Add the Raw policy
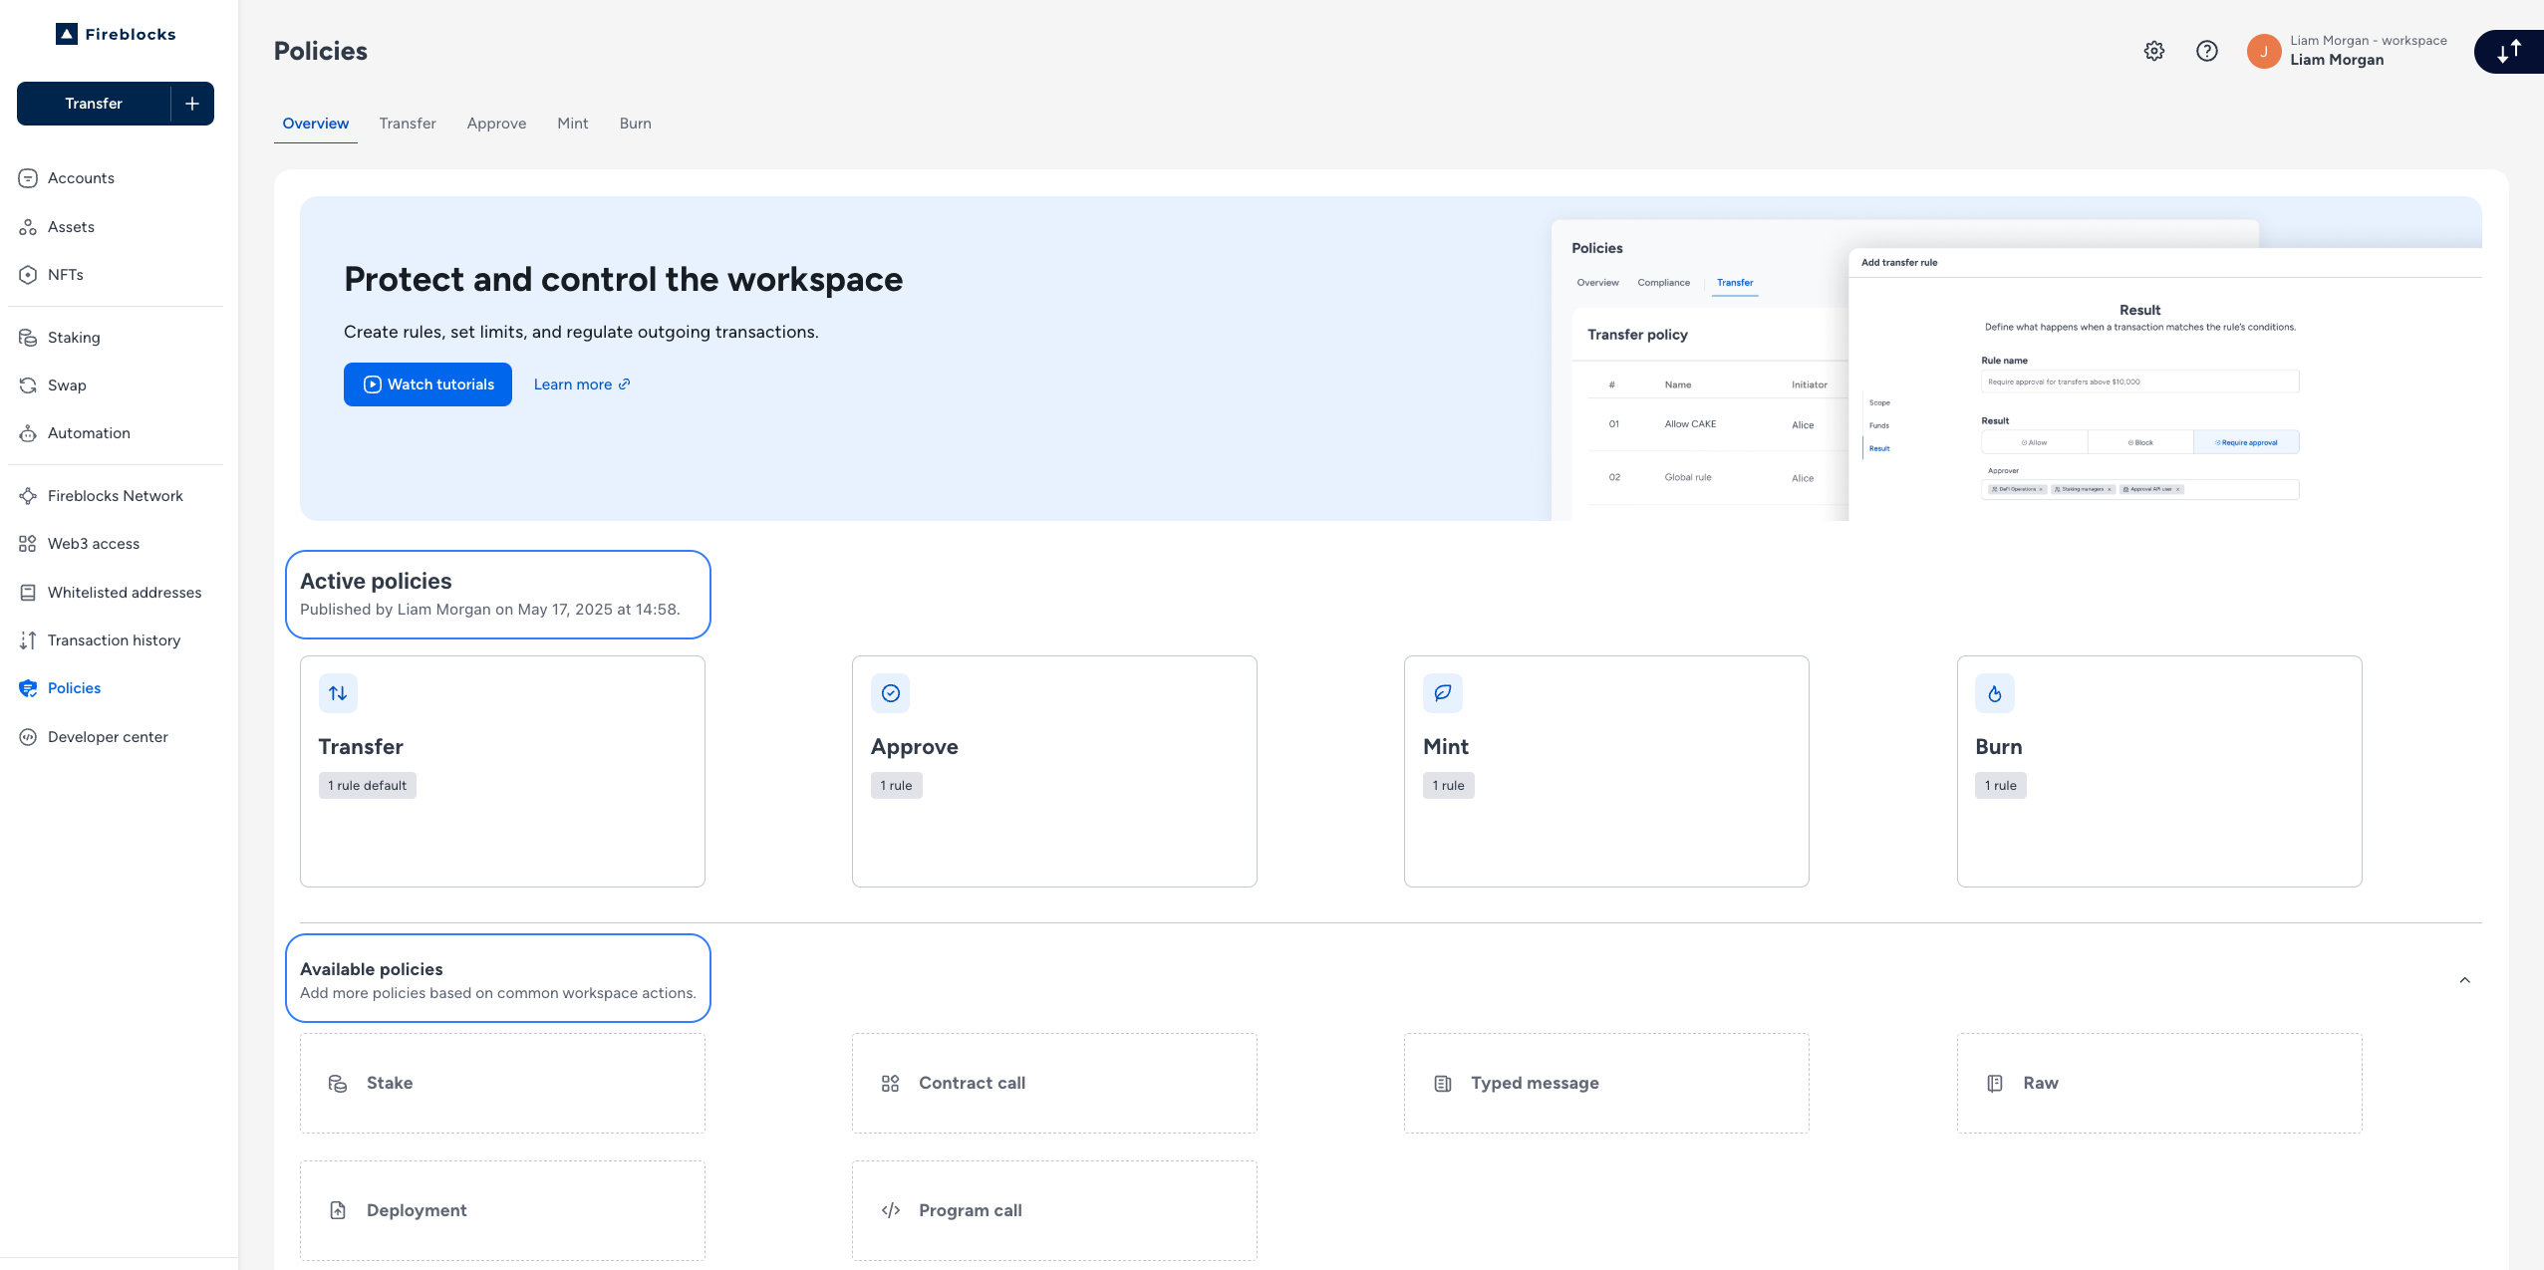This screenshot has height=1270, width=2544. coord(2159,1084)
